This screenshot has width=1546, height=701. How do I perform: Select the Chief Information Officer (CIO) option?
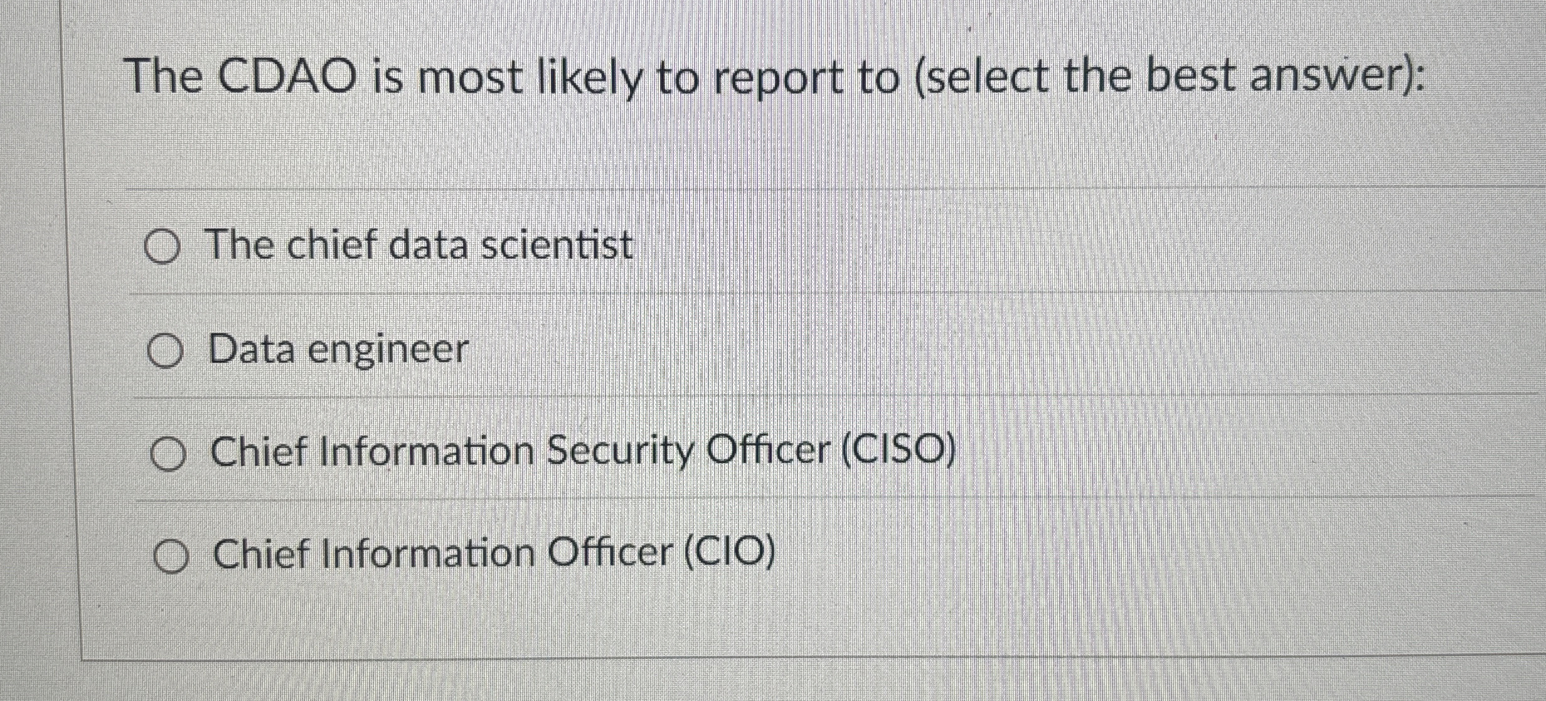[172, 555]
